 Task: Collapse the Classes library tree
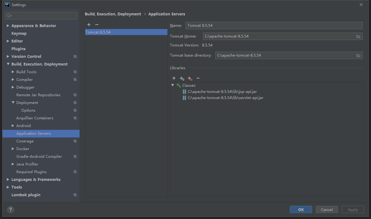click(173, 86)
